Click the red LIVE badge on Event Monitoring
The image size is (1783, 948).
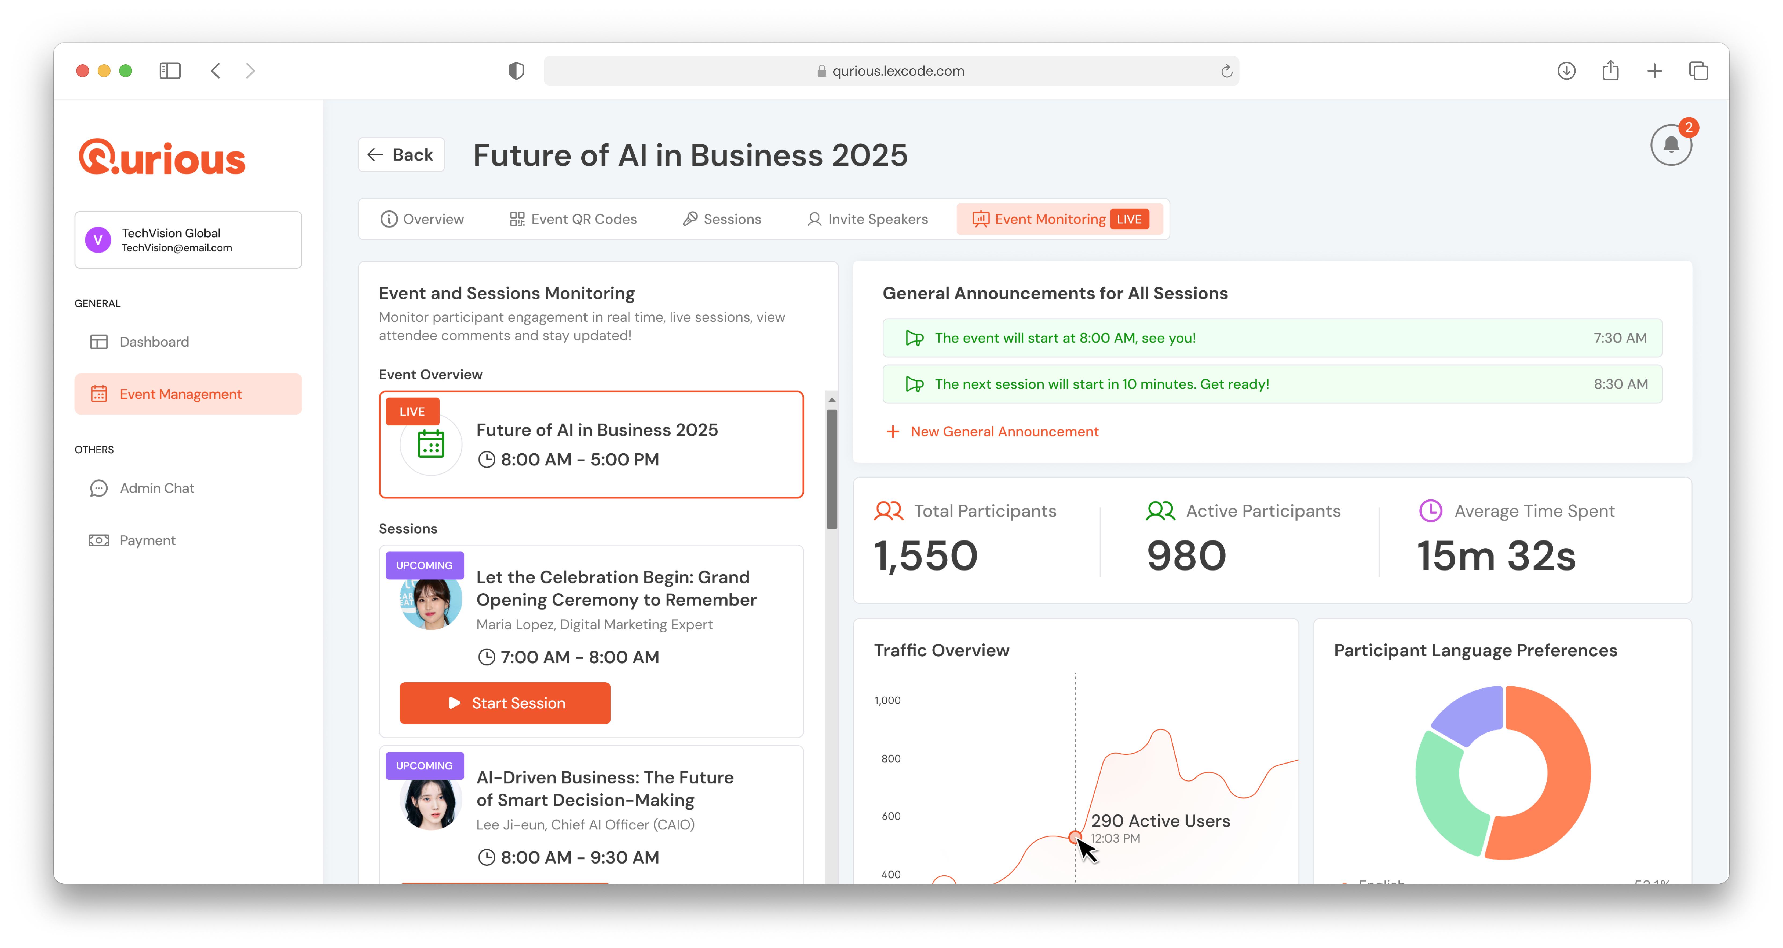point(1129,219)
